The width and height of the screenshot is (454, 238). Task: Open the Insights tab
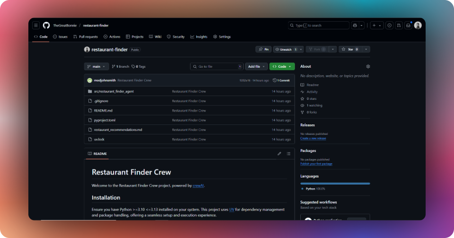[x=199, y=37]
